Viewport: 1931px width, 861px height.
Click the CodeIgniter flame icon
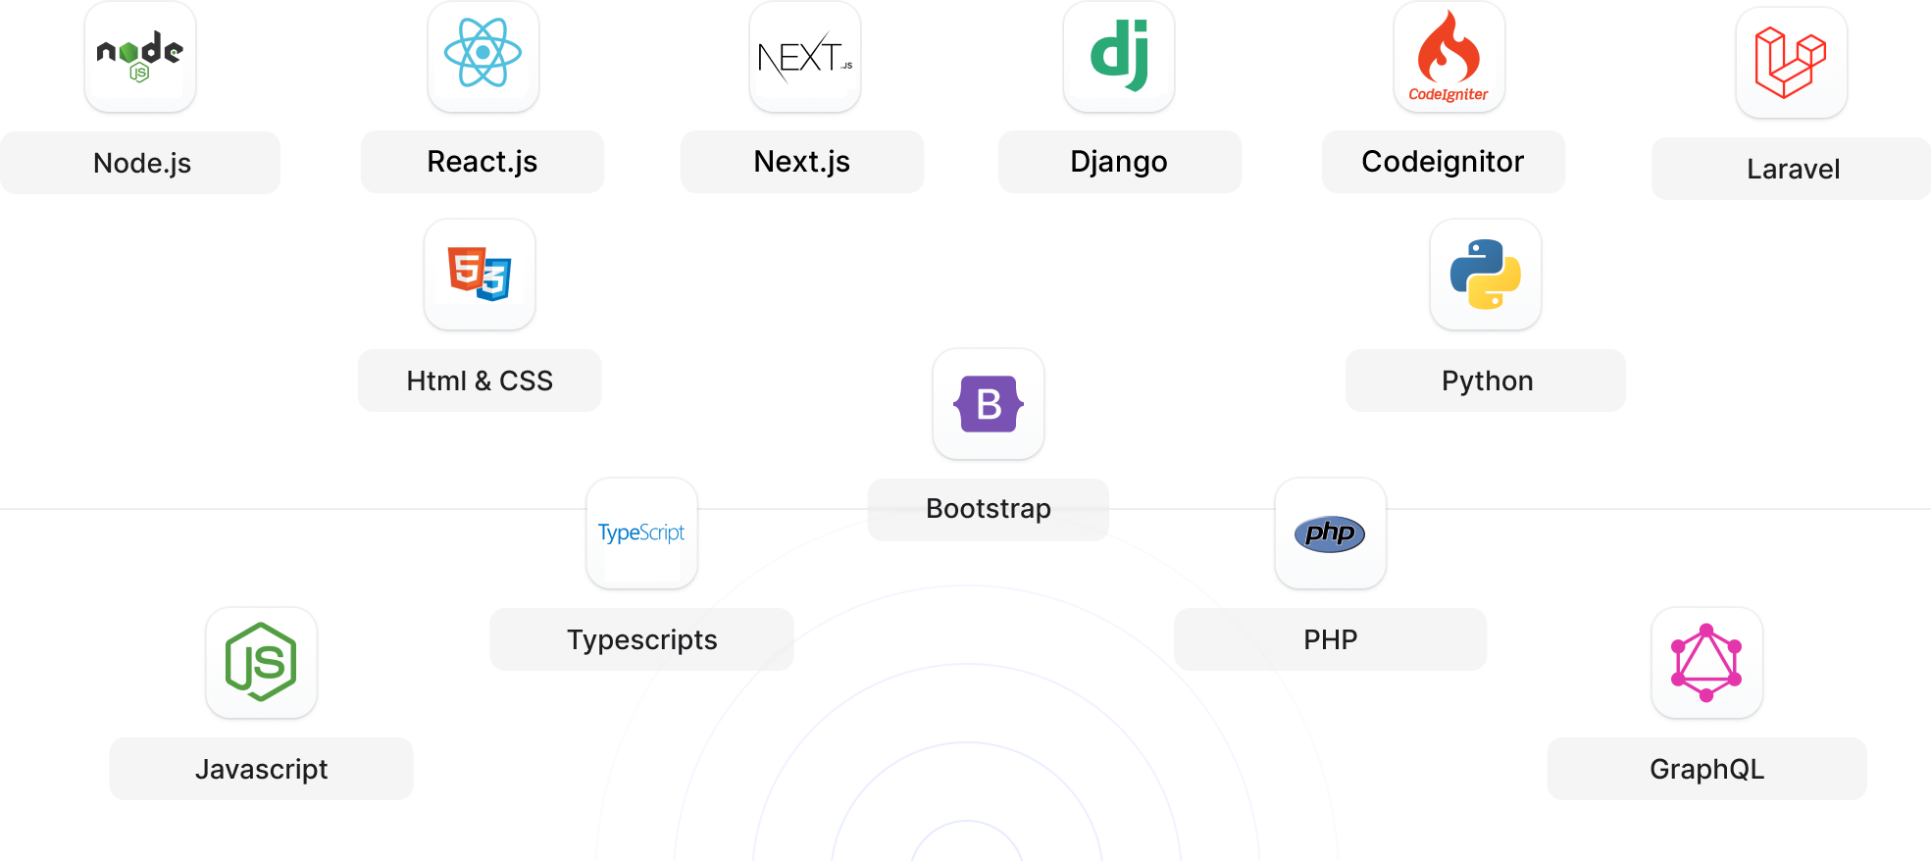(1448, 57)
